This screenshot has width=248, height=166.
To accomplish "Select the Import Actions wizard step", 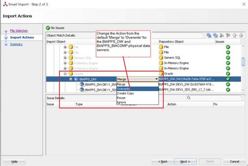I will coord(22,37).
